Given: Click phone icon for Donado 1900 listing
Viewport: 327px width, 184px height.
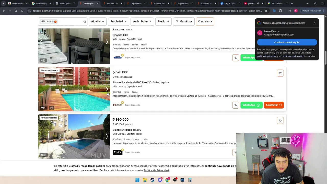Looking at the screenshot, I should coord(236,58).
